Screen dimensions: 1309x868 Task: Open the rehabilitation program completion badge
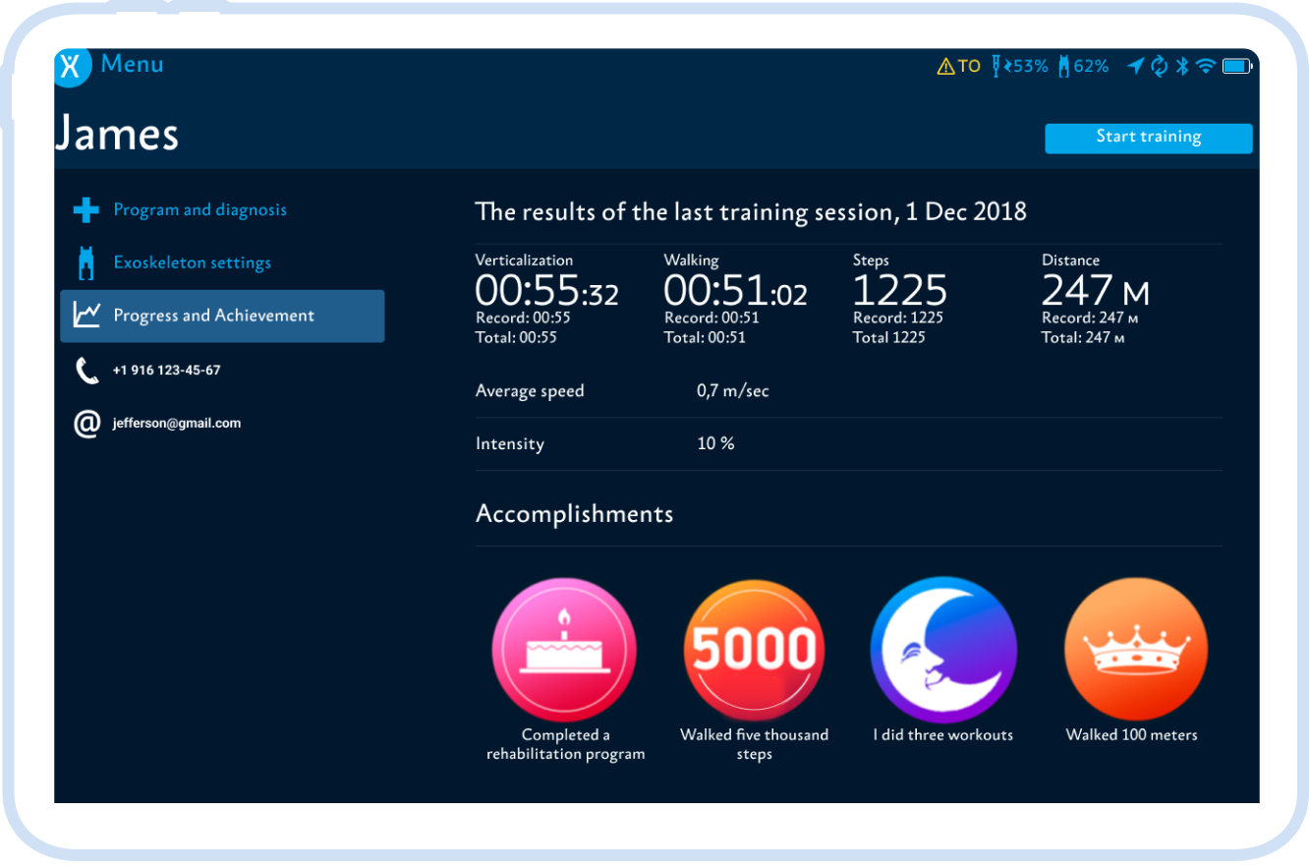[x=564, y=649]
